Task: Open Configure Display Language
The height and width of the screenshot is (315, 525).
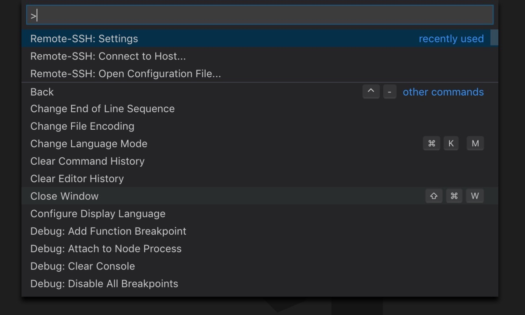Action: coord(259,214)
